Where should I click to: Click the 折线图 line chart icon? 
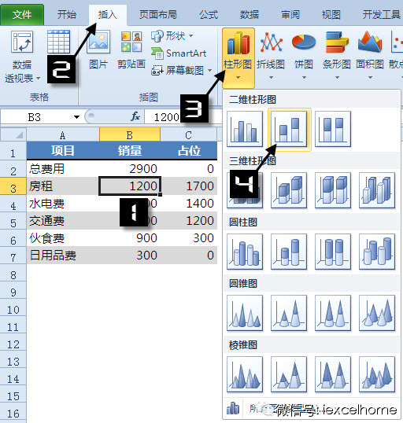click(x=271, y=42)
